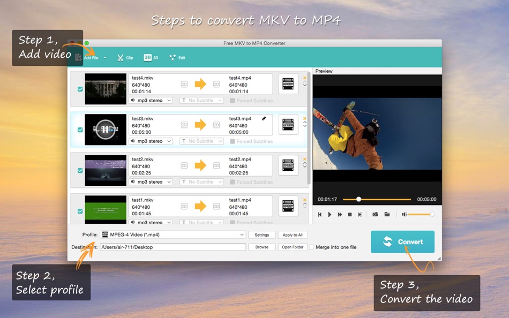Toggle Forced Subtitles for test2.mkv
The width and height of the screenshot is (509, 318).
pos(233,182)
